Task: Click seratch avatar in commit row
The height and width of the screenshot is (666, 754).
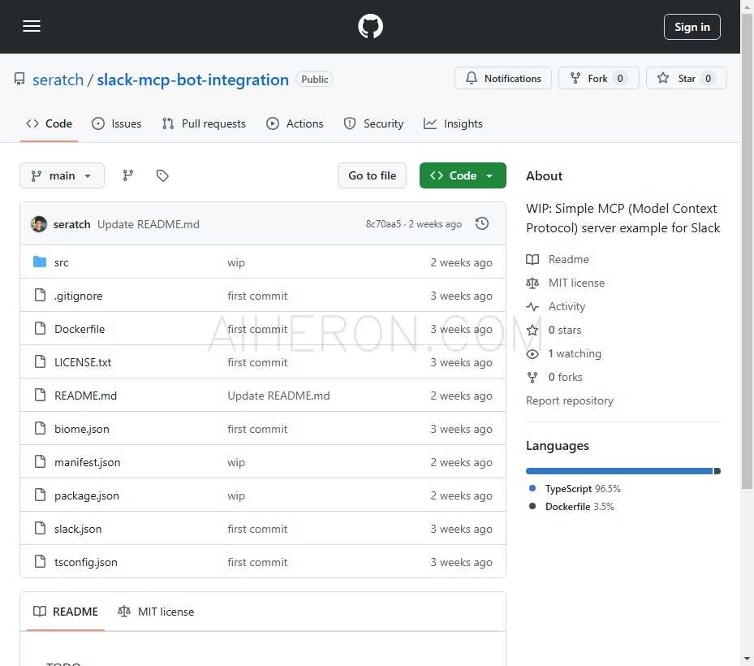Action: coord(39,224)
